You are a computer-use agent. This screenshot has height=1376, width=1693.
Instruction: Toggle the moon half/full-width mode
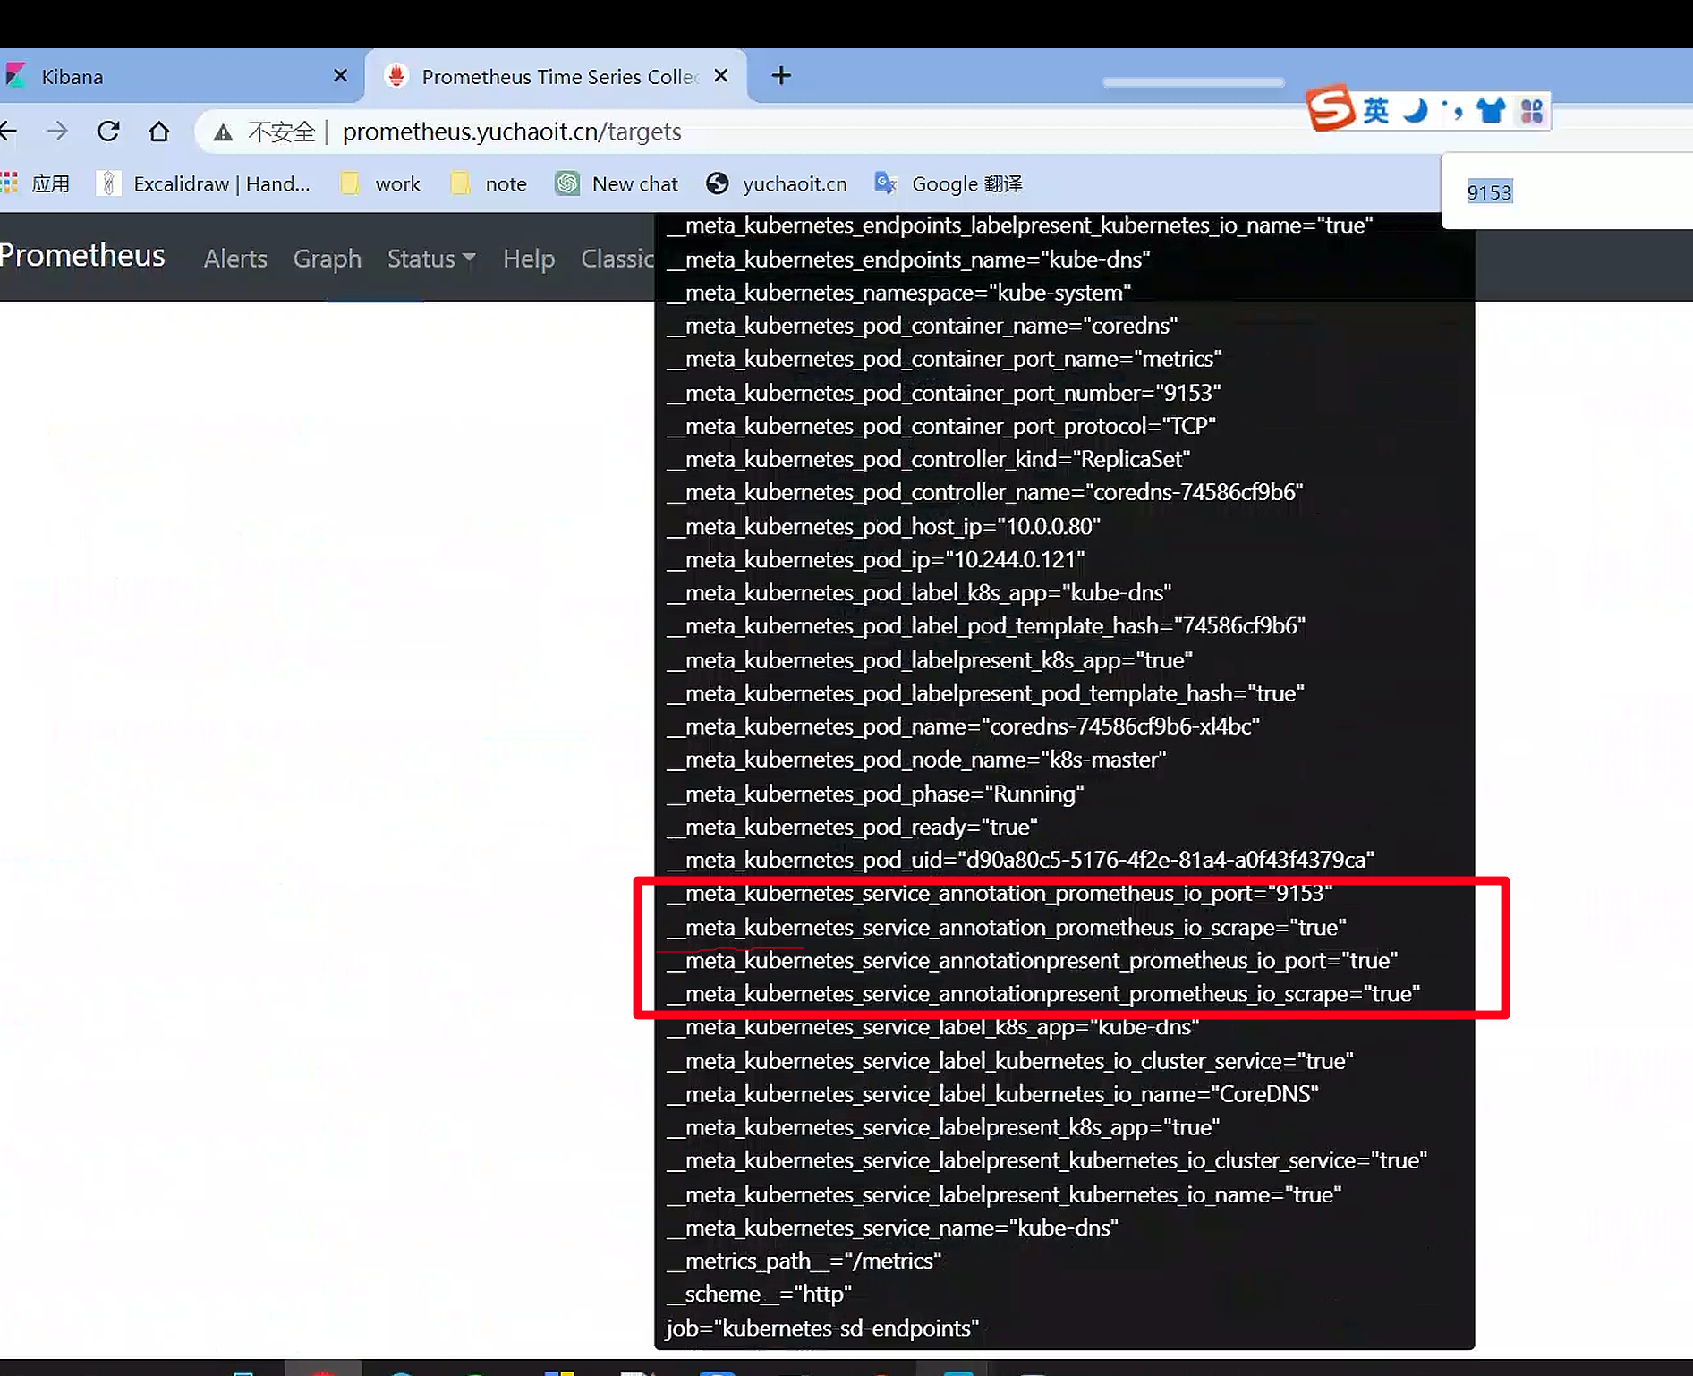coord(1415,111)
